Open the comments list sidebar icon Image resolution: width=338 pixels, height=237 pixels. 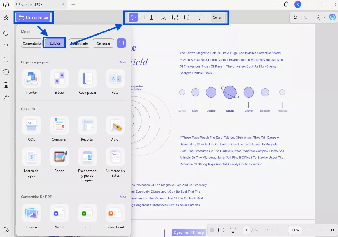point(6,72)
